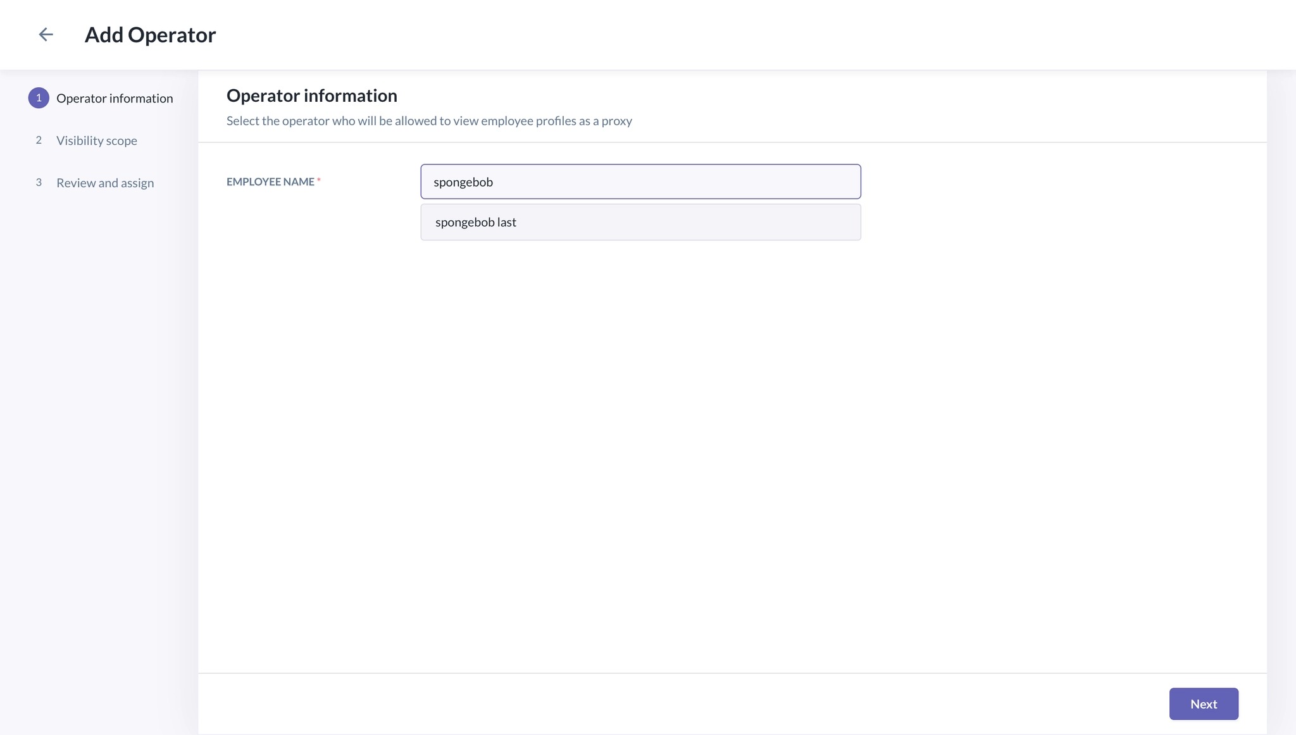Click the Next button

pyautogui.click(x=1204, y=704)
